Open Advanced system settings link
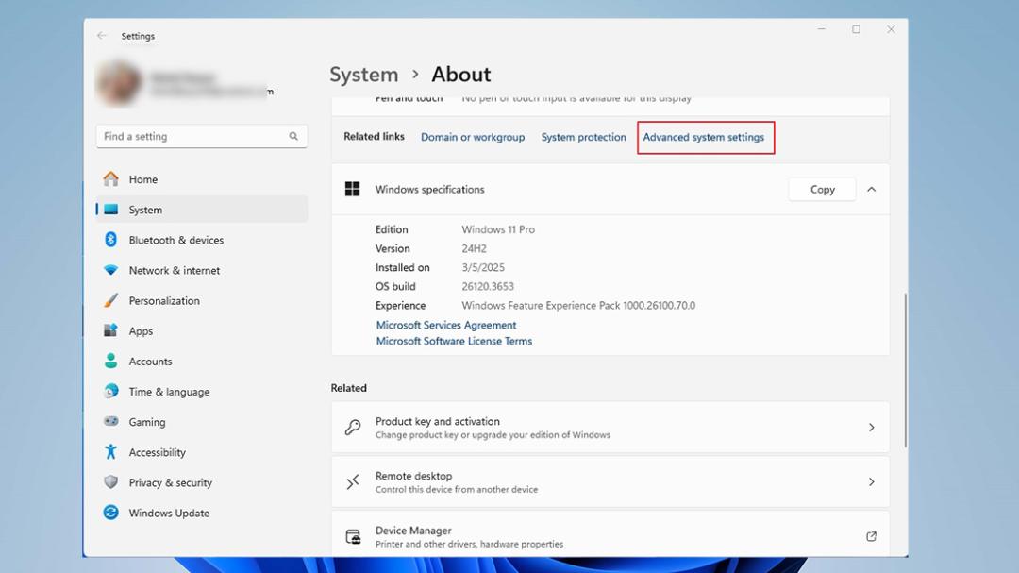This screenshot has height=573, width=1019. (x=703, y=137)
